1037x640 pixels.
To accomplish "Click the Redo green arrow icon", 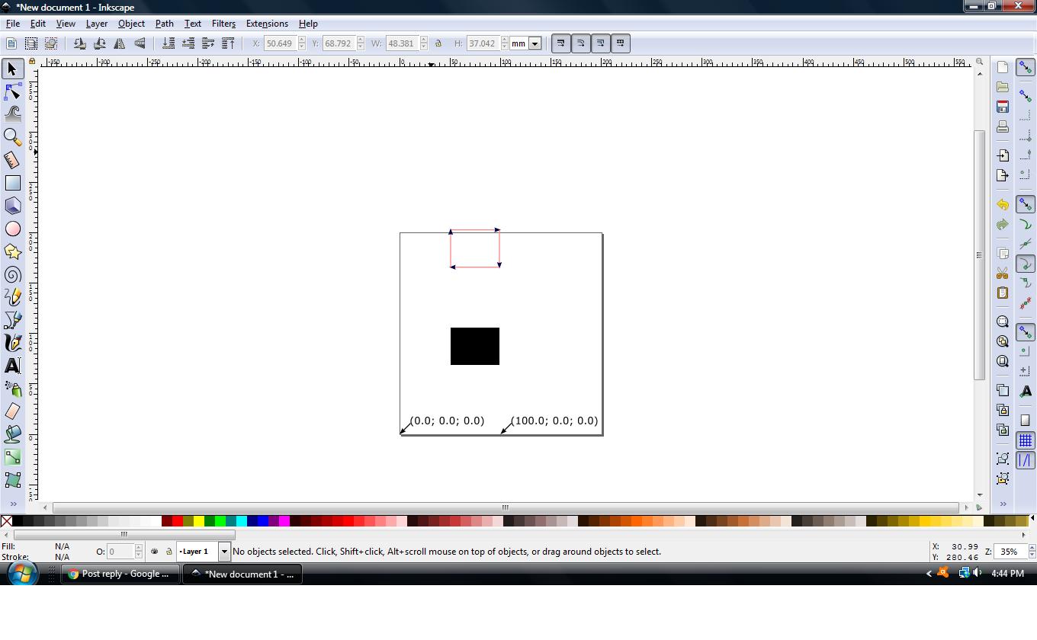I will (1003, 224).
